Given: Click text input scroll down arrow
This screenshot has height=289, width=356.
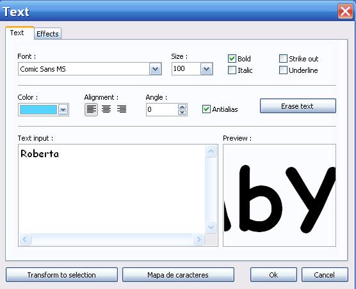Looking at the screenshot, I should pyautogui.click(x=211, y=227).
